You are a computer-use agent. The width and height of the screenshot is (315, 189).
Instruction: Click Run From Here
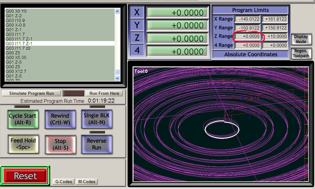click(104, 93)
